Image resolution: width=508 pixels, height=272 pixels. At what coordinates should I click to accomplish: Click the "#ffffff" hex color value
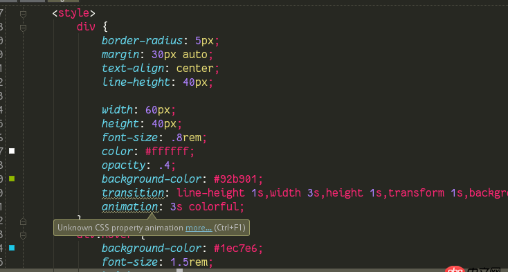(167, 152)
